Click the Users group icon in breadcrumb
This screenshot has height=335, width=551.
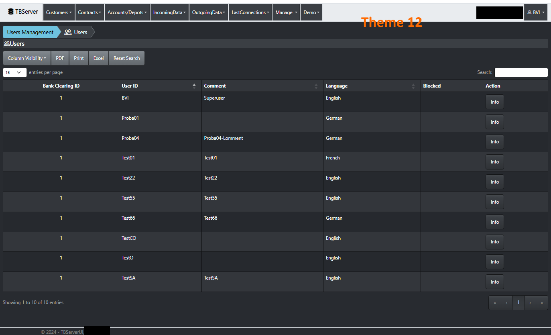point(68,32)
